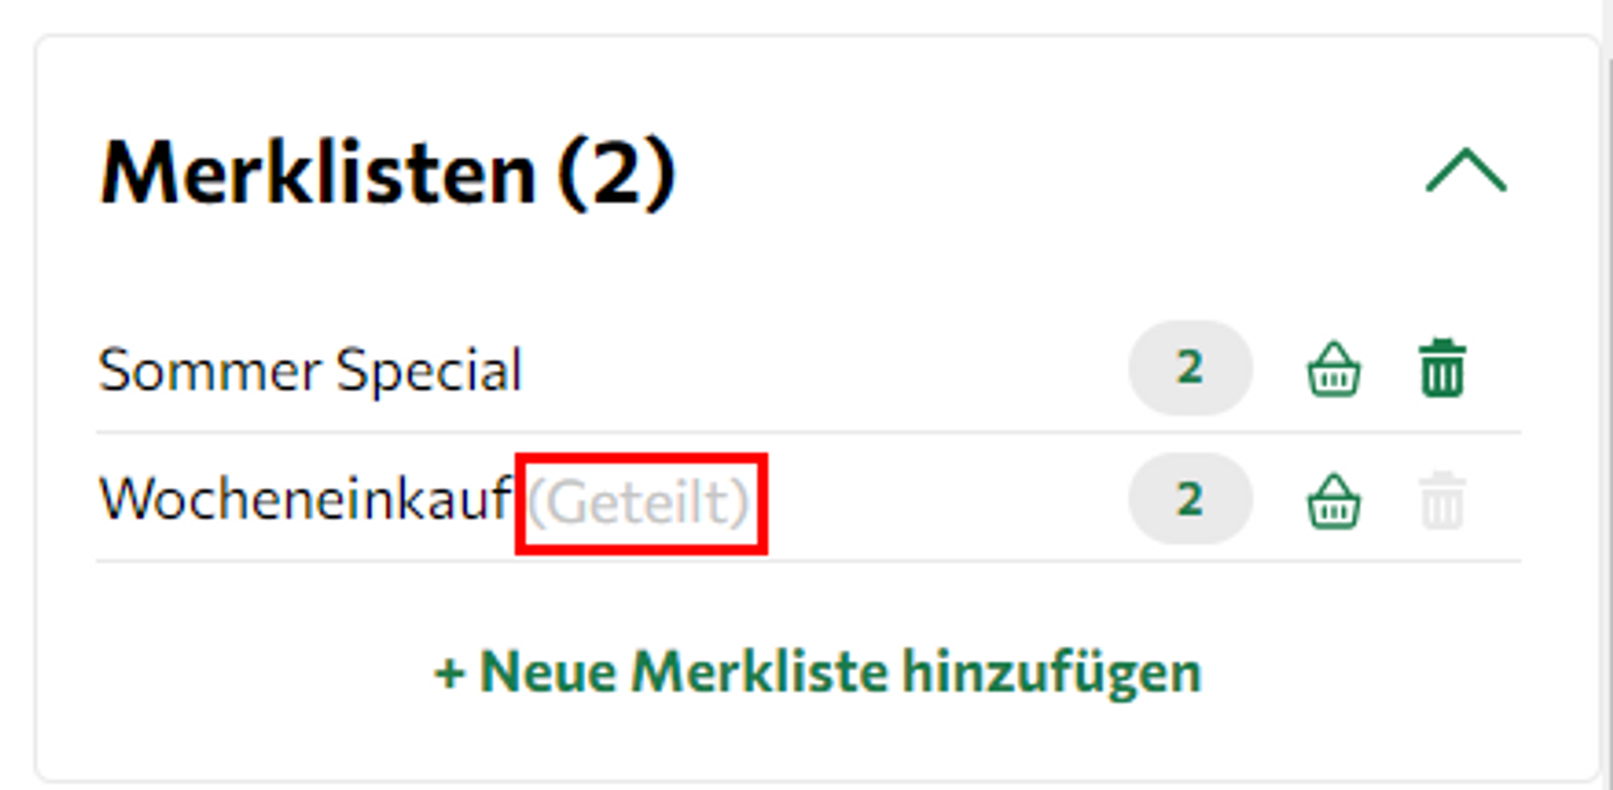1613x790 pixels.
Task: Open the Wocheneinkauf list
Action: pos(304,499)
